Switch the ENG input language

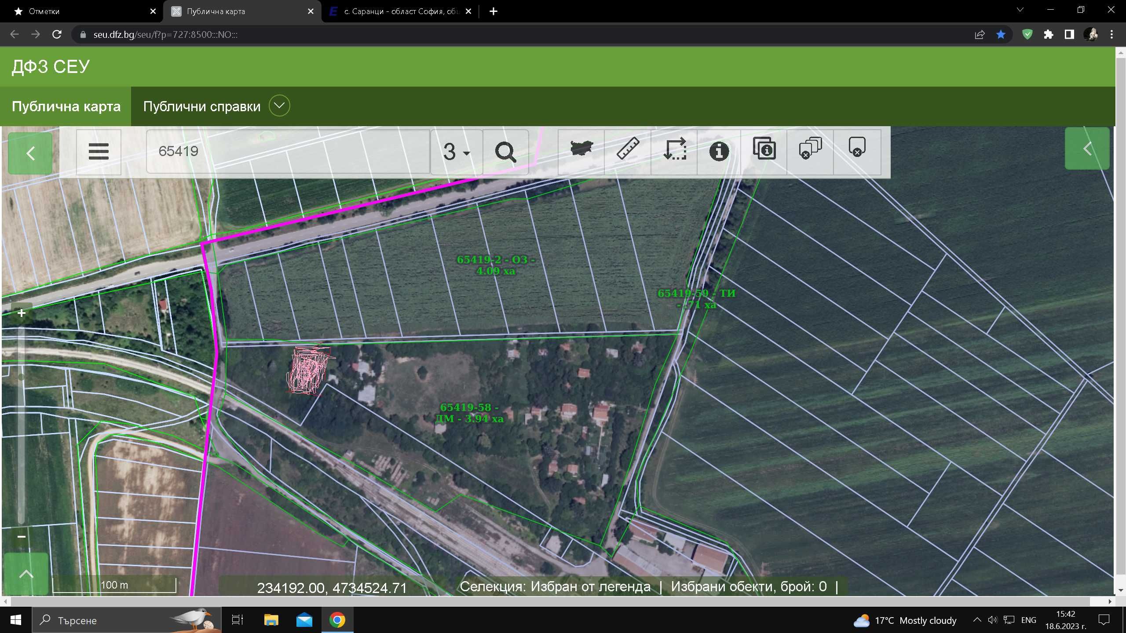tap(1028, 620)
